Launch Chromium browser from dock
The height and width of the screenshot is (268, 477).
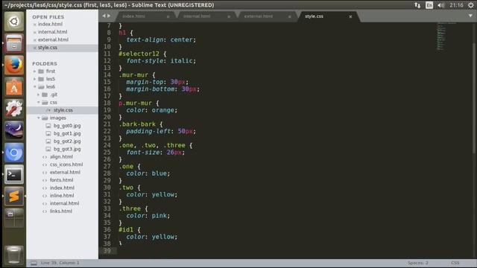pos(14,153)
